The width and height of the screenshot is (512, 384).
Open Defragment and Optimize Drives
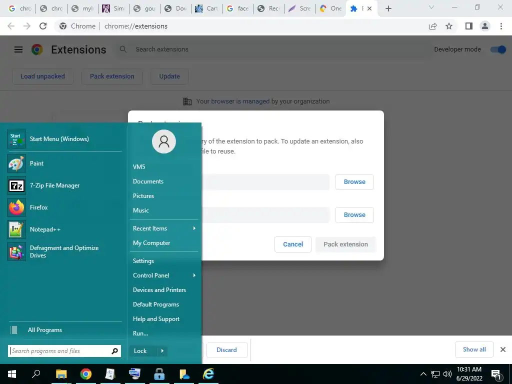click(x=64, y=251)
